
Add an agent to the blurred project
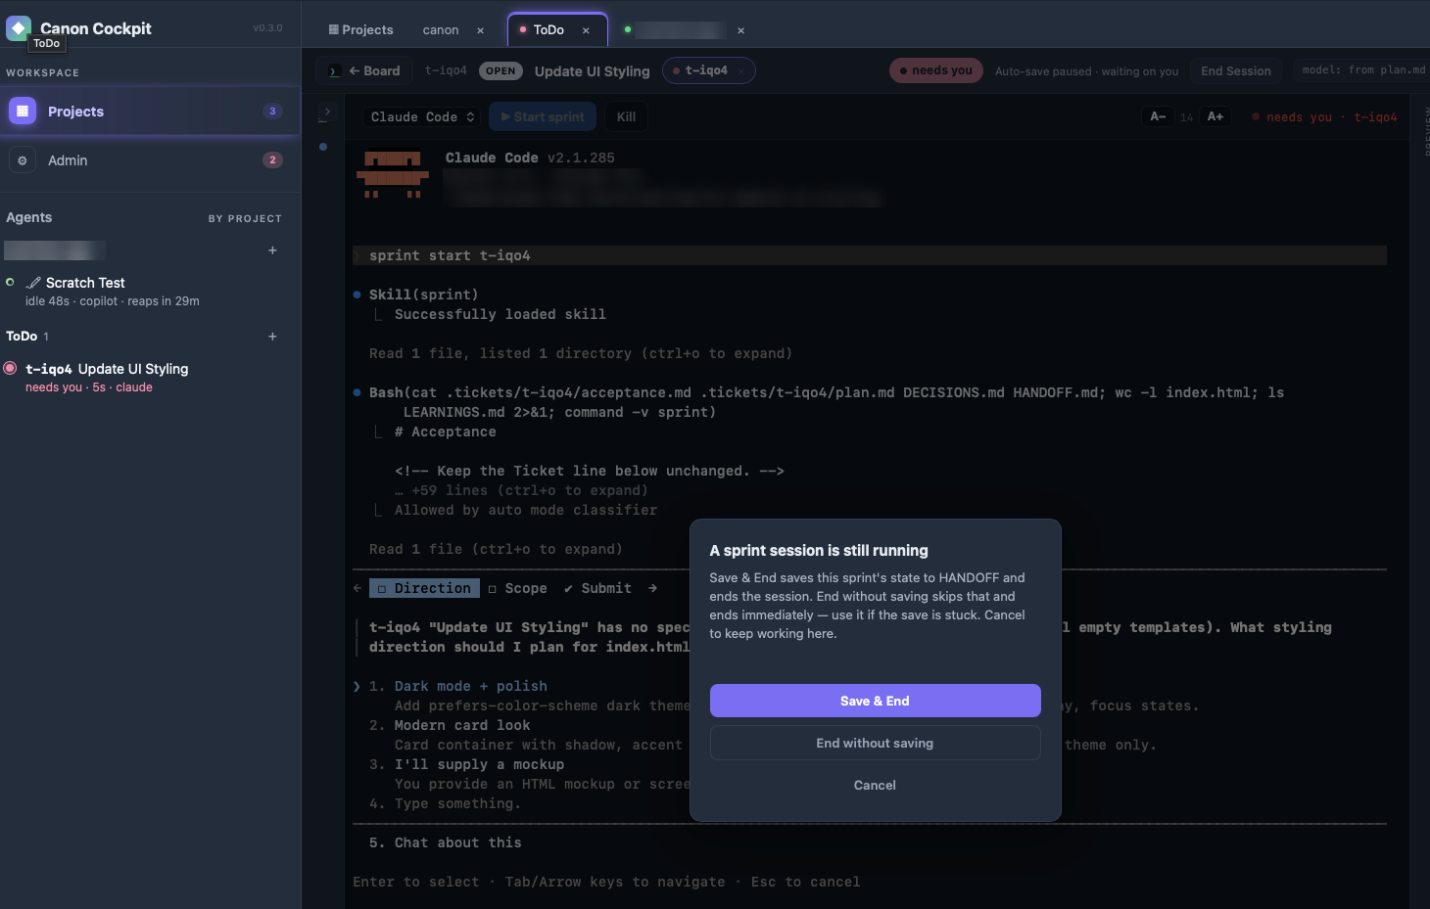pyautogui.click(x=272, y=250)
